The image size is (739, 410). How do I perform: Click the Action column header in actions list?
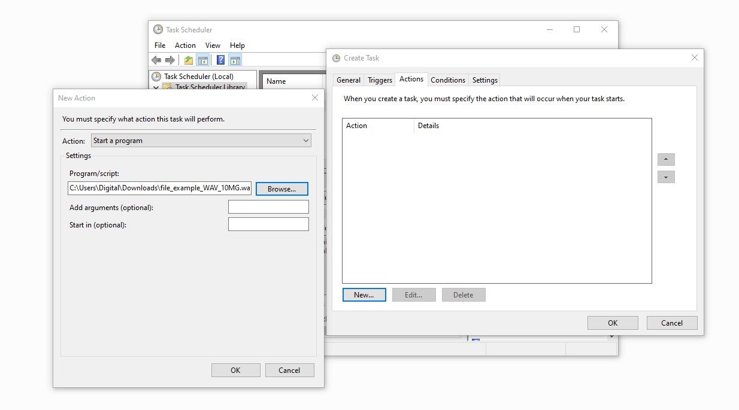[x=378, y=126]
